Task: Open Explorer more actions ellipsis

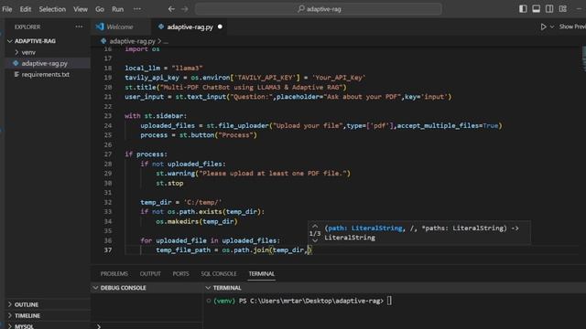Action: (79, 27)
